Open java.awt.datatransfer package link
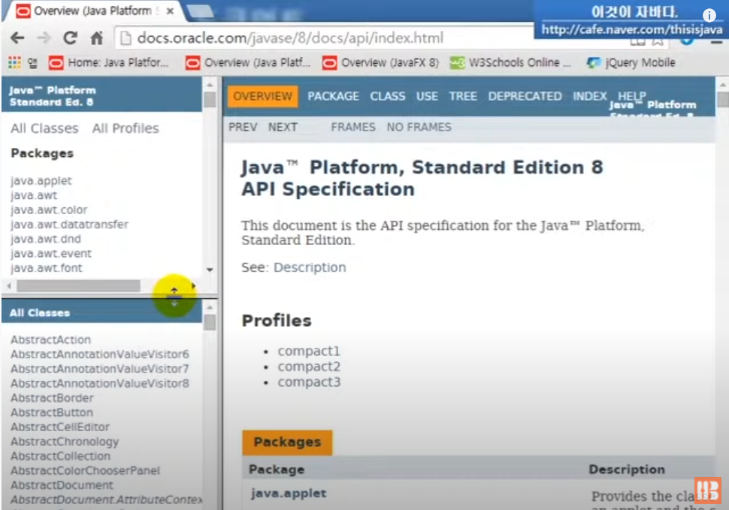 69,225
